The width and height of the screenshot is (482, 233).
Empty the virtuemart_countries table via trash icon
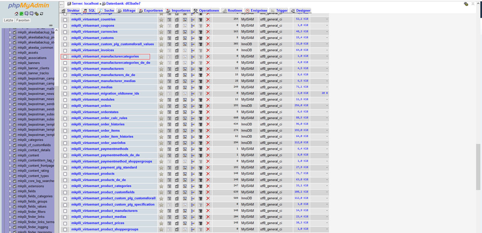pyautogui.click(x=200, y=19)
